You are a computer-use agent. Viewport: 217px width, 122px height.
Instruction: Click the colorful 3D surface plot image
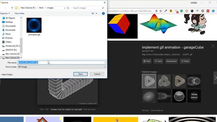click(158, 24)
